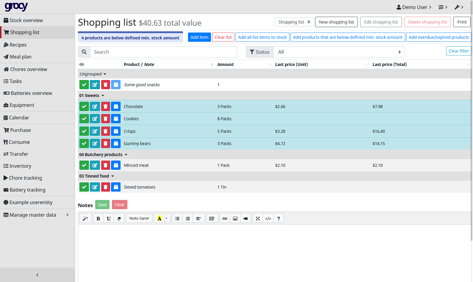Add Minced meat to stock icon
This screenshot has height=282, width=473.
(116, 165)
